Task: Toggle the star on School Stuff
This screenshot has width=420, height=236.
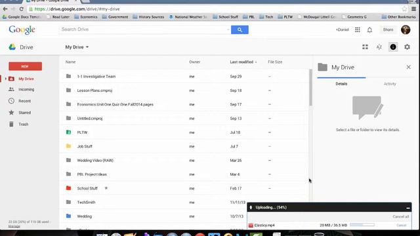Action: click(106, 188)
